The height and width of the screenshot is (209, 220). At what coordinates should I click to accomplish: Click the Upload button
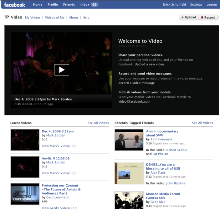pyautogui.click(x=189, y=17)
